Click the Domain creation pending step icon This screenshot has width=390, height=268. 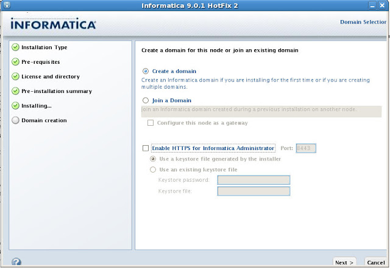(x=15, y=120)
